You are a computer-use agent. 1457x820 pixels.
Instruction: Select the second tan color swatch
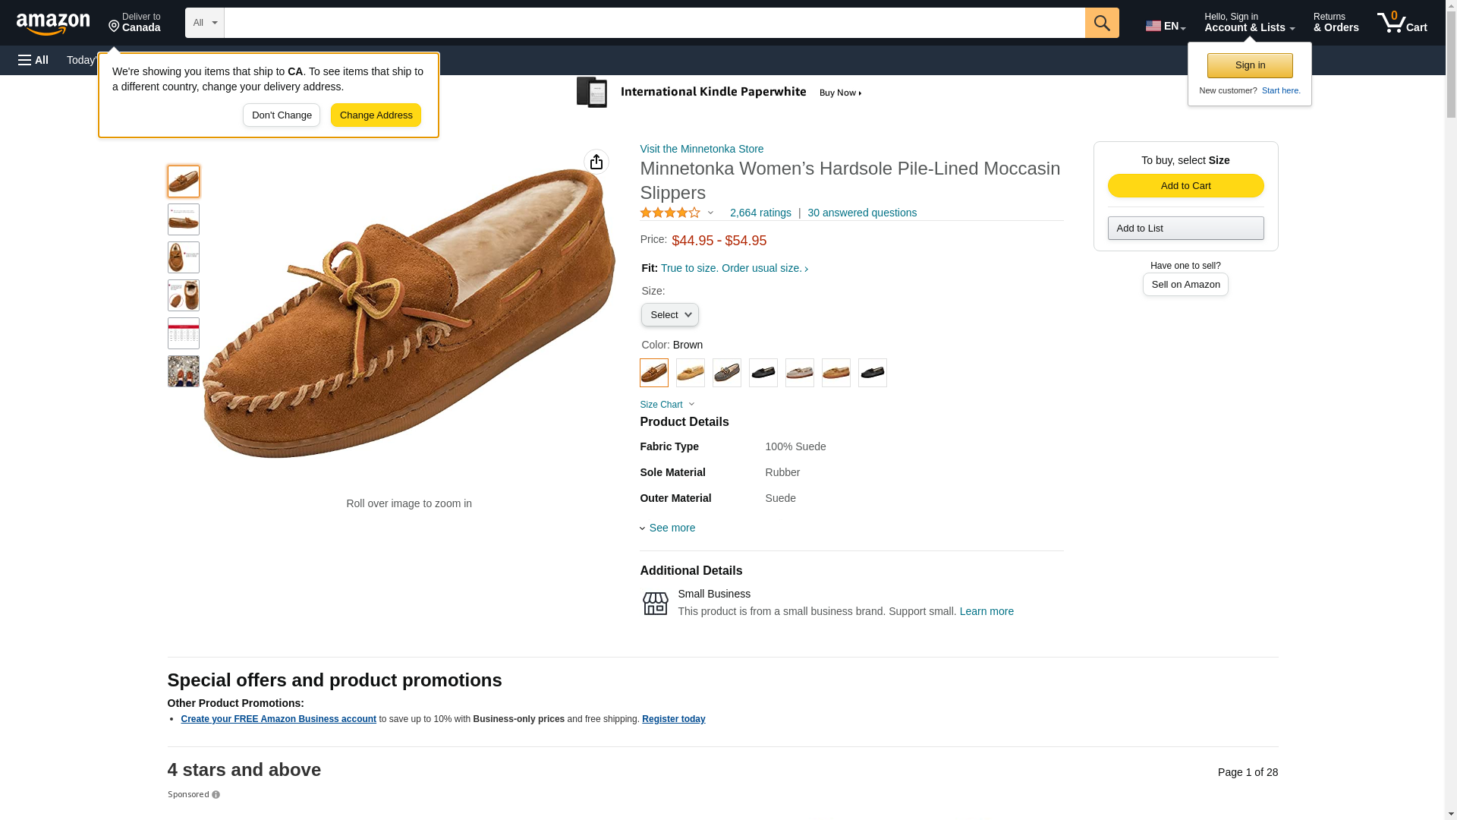coord(835,373)
